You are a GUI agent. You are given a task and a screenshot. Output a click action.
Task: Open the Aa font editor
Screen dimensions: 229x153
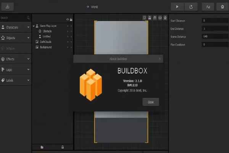[208, 7]
